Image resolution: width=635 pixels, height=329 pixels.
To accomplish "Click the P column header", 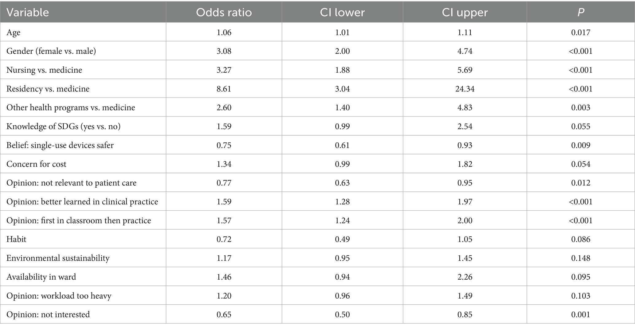I will [x=580, y=12].
